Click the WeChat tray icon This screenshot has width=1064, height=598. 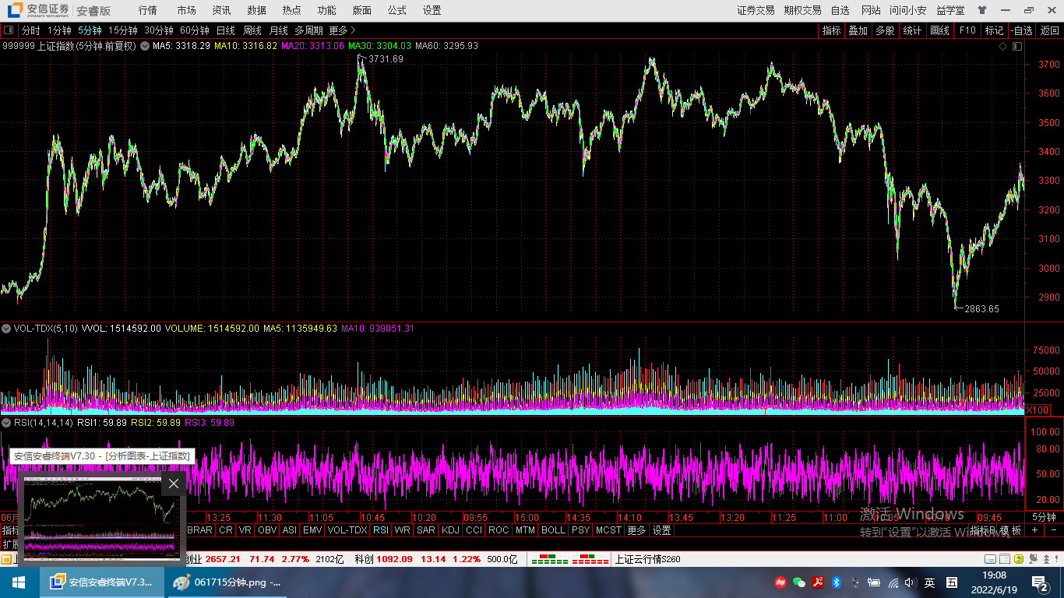[x=798, y=582]
